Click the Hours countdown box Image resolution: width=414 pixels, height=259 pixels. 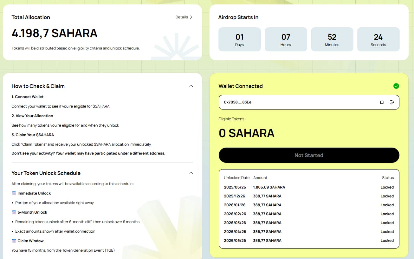click(x=286, y=39)
